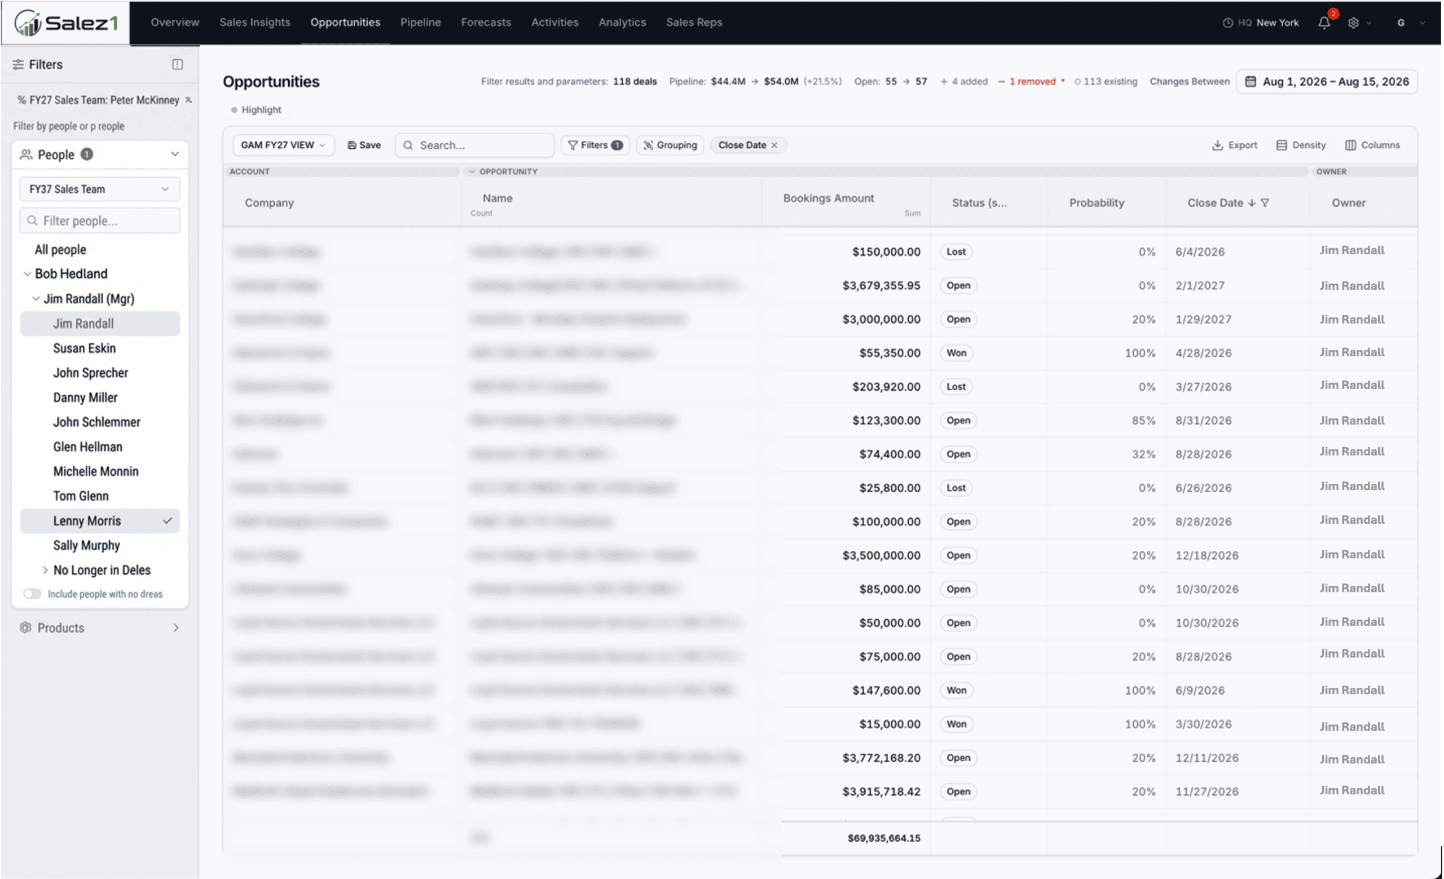Open the user G account menu
This screenshot has height=879, width=1444.
pos(1411,23)
